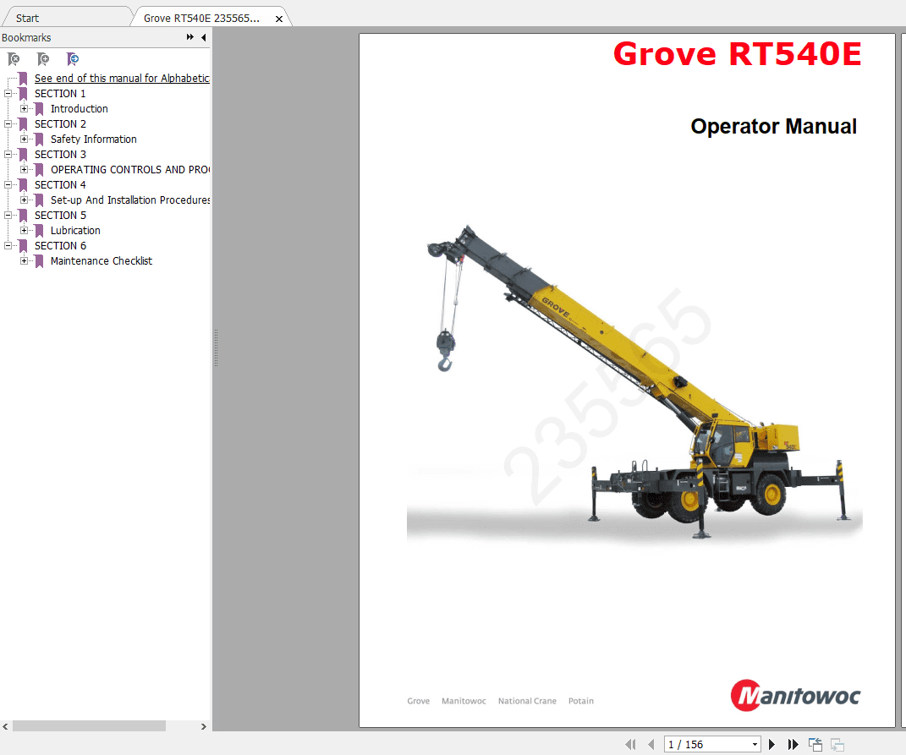Jump to the last page
Viewport: 906px width, 755px height.
(793, 744)
